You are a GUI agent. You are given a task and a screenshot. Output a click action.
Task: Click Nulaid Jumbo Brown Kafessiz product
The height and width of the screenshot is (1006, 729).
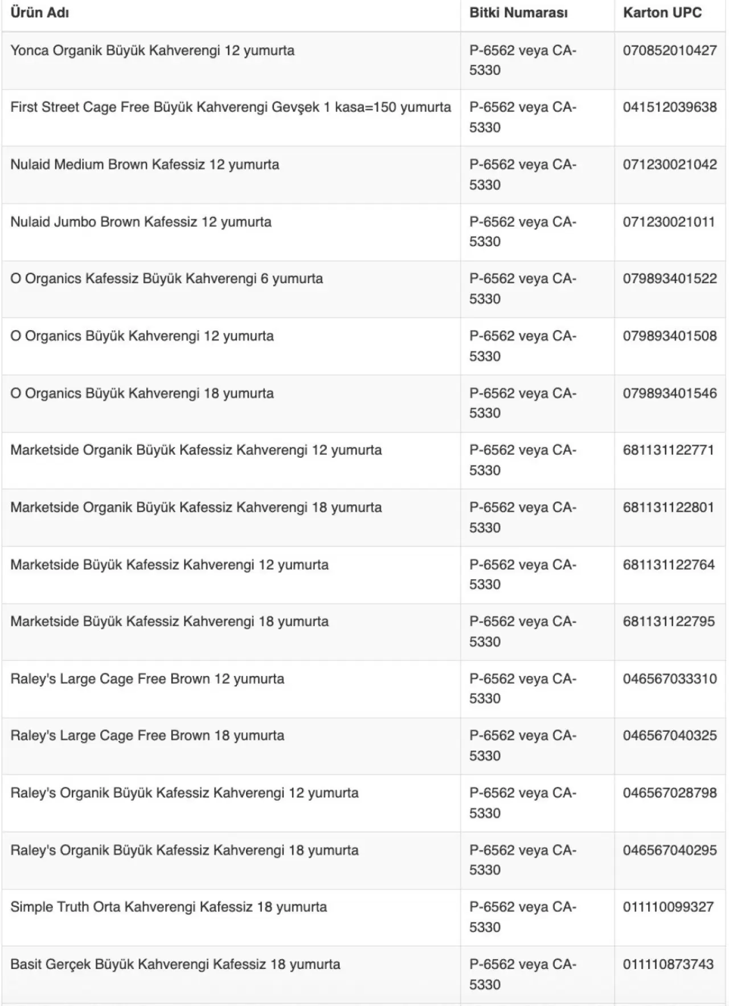(x=141, y=222)
